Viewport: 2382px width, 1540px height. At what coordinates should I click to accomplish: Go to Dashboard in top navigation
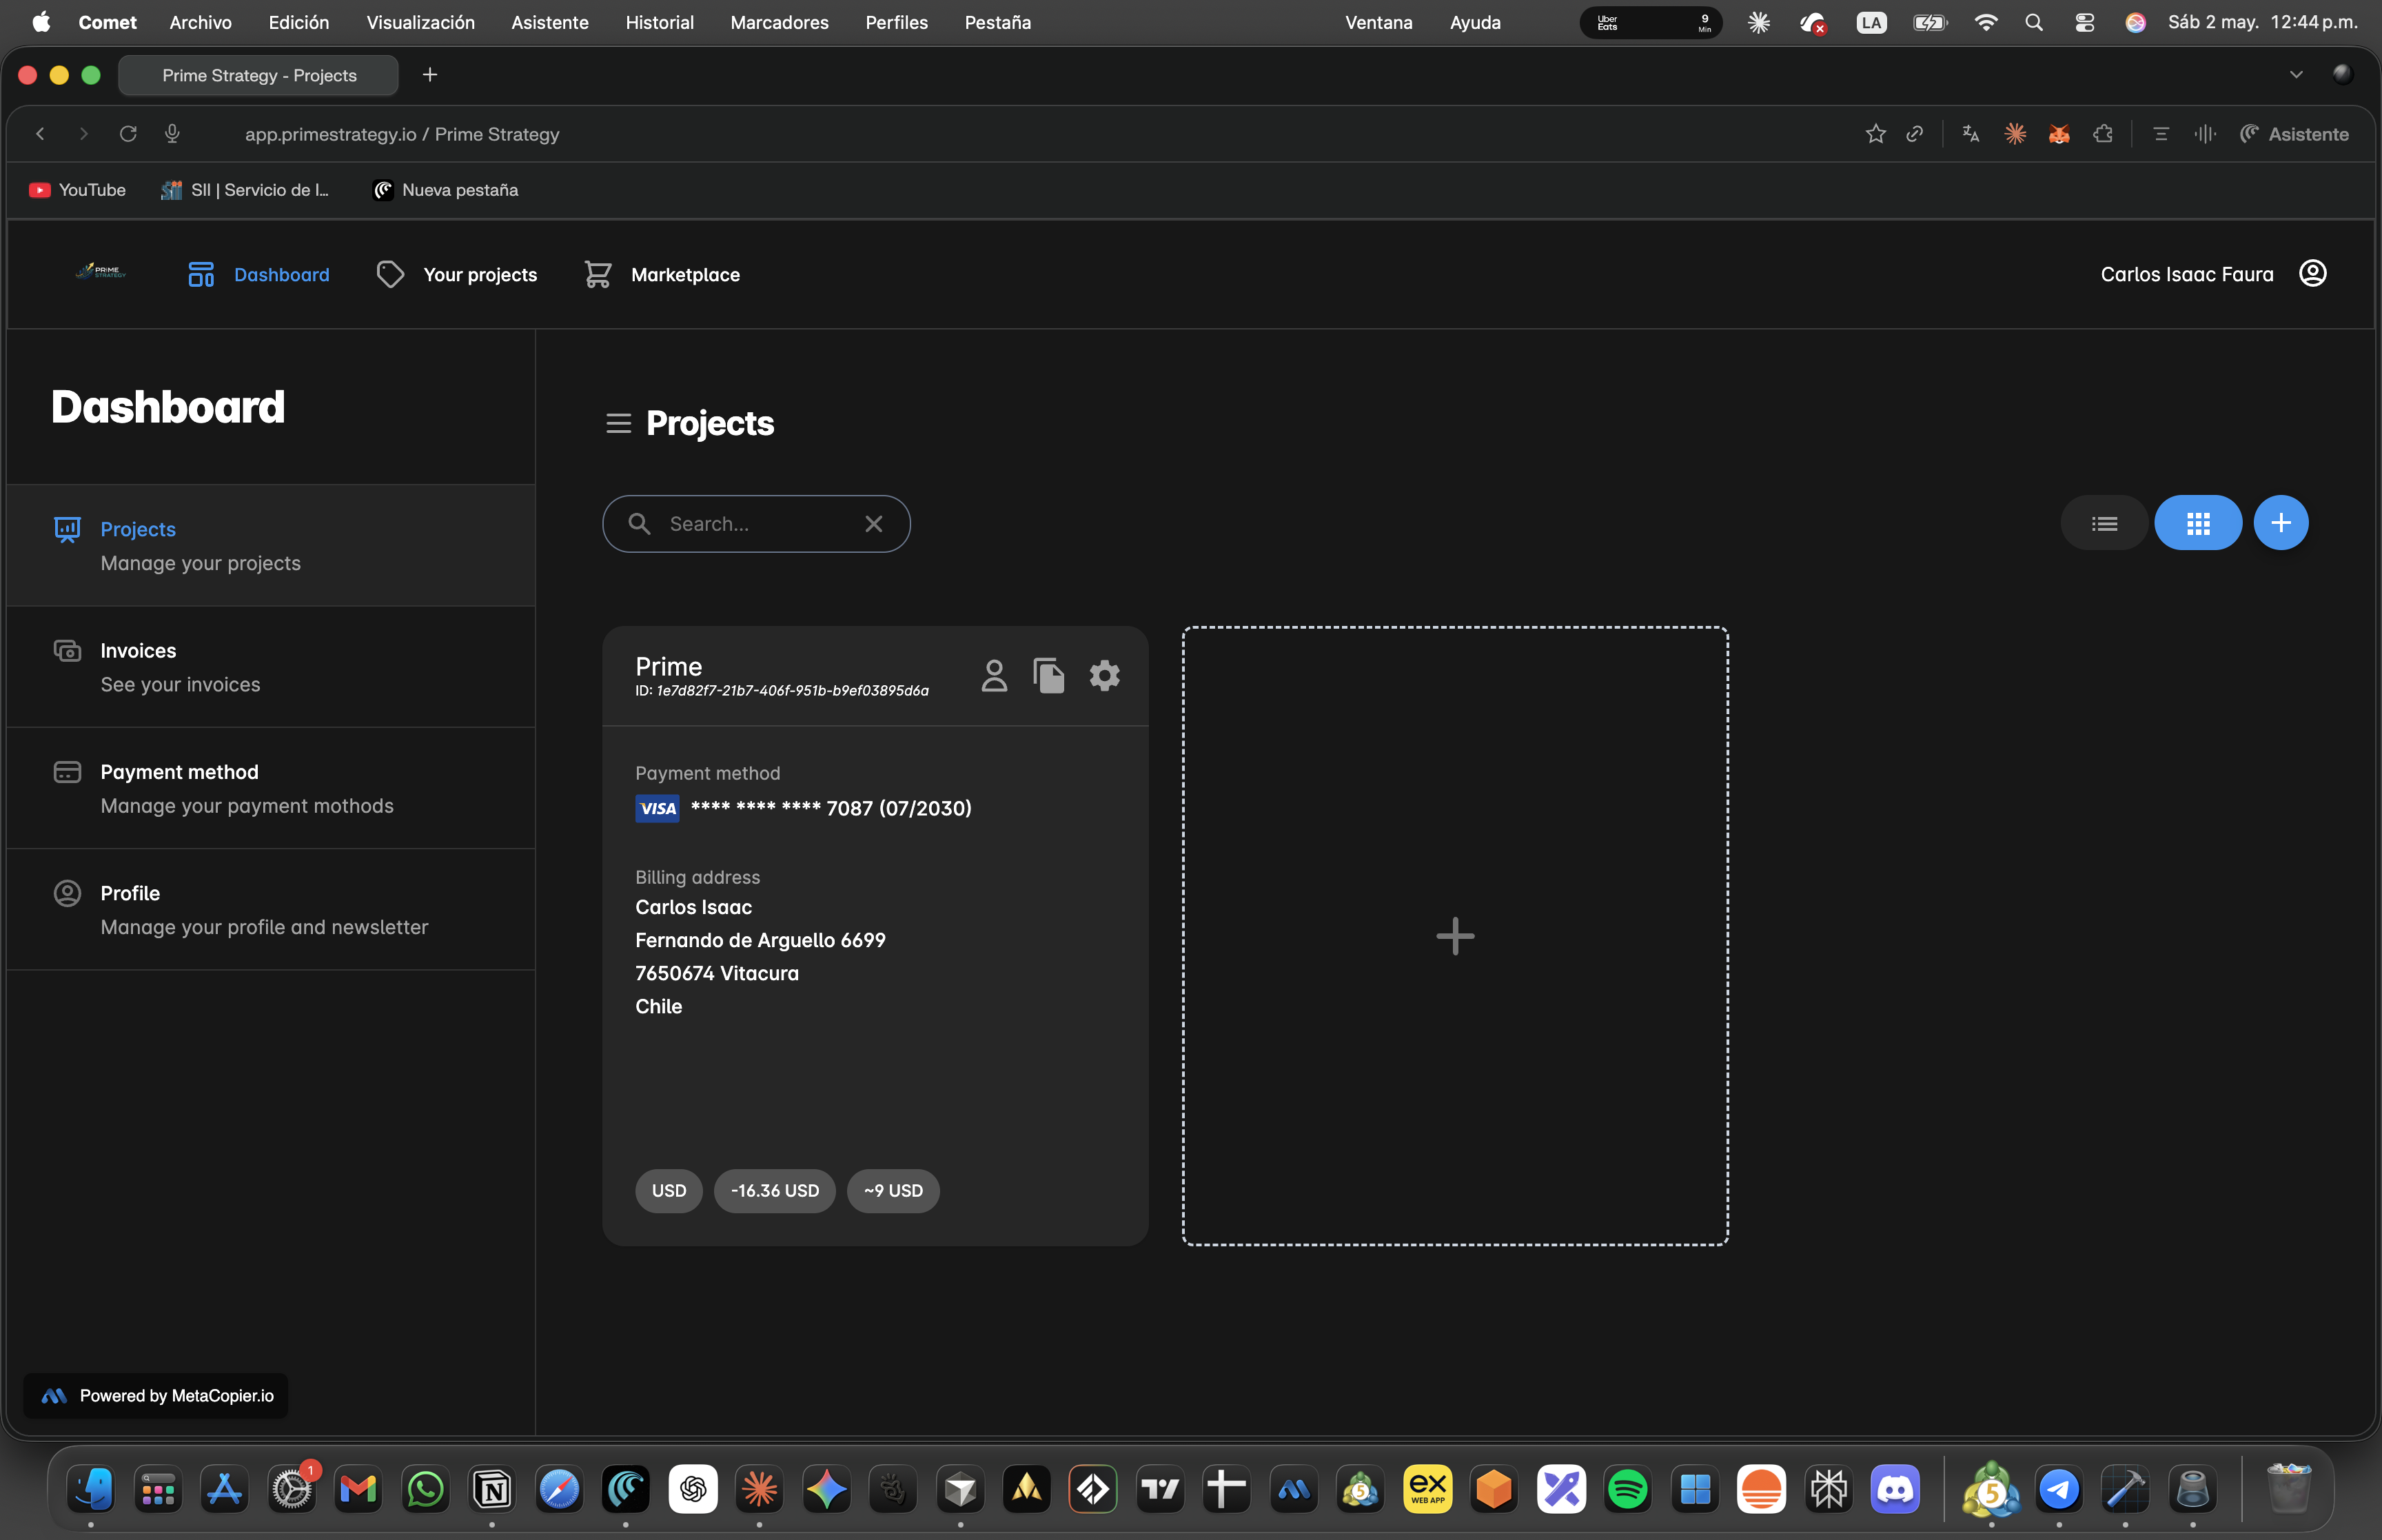258,275
